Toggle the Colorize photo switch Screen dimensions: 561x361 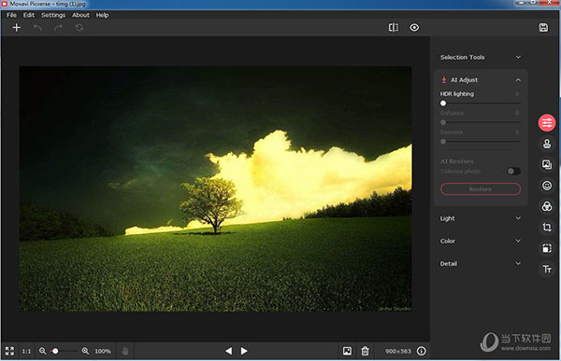pyautogui.click(x=513, y=172)
